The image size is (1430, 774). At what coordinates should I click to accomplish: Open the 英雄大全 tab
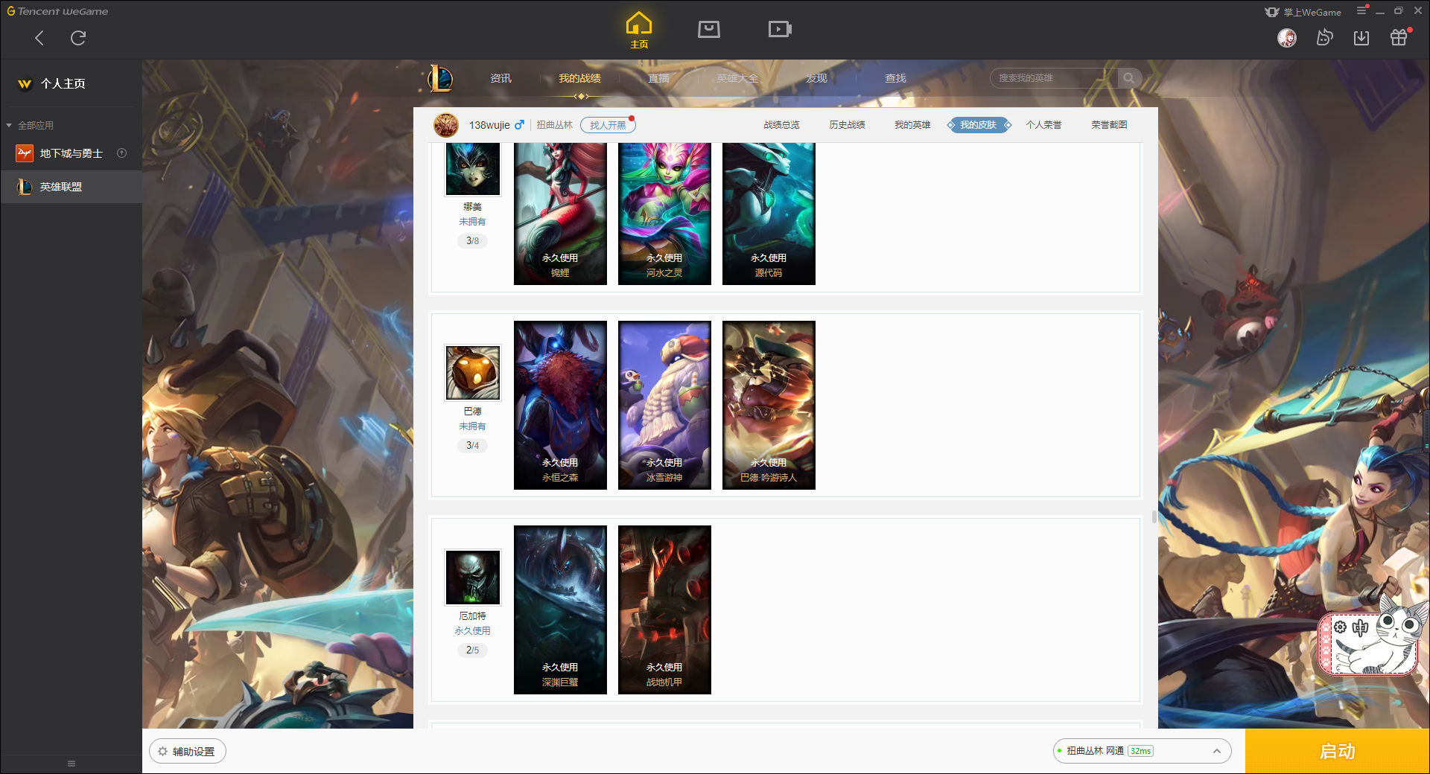(737, 78)
